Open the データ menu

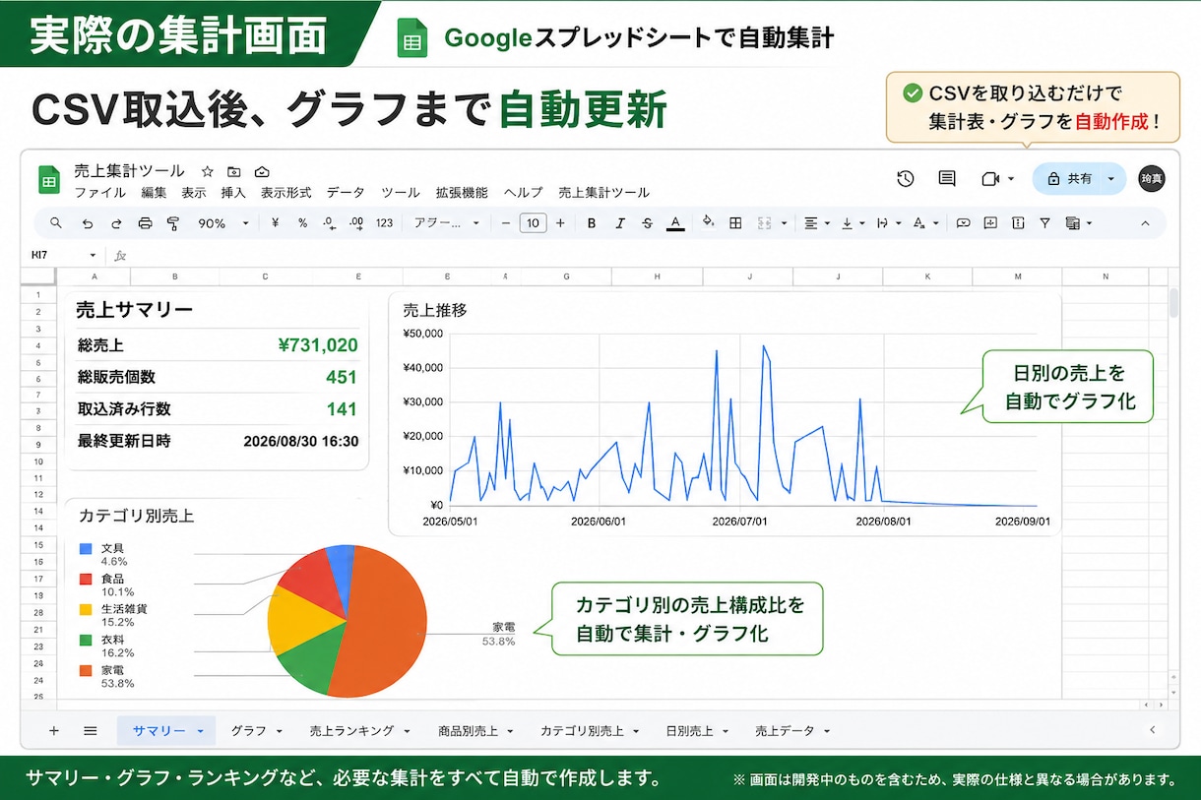[x=346, y=193]
